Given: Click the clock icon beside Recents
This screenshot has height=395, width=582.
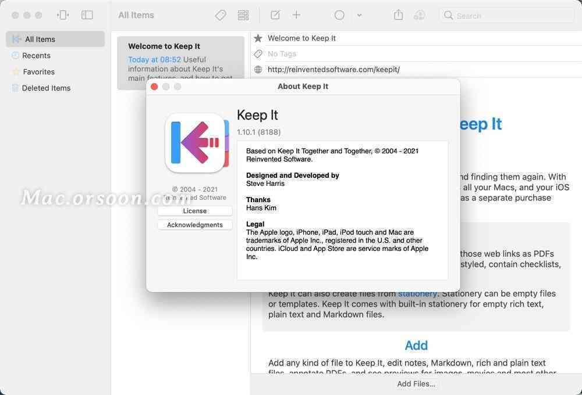Looking at the screenshot, I should point(15,56).
